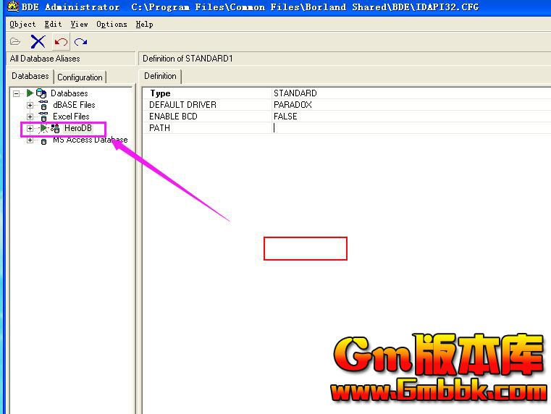
Task: Open the Options menu
Action: click(112, 24)
